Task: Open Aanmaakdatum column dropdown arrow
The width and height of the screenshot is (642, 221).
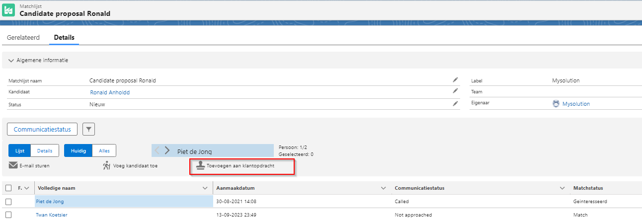Action: point(383,188)
